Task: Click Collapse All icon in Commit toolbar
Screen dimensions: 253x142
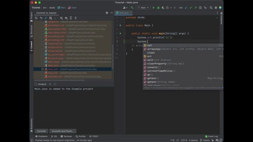Action: coord(76,18)
